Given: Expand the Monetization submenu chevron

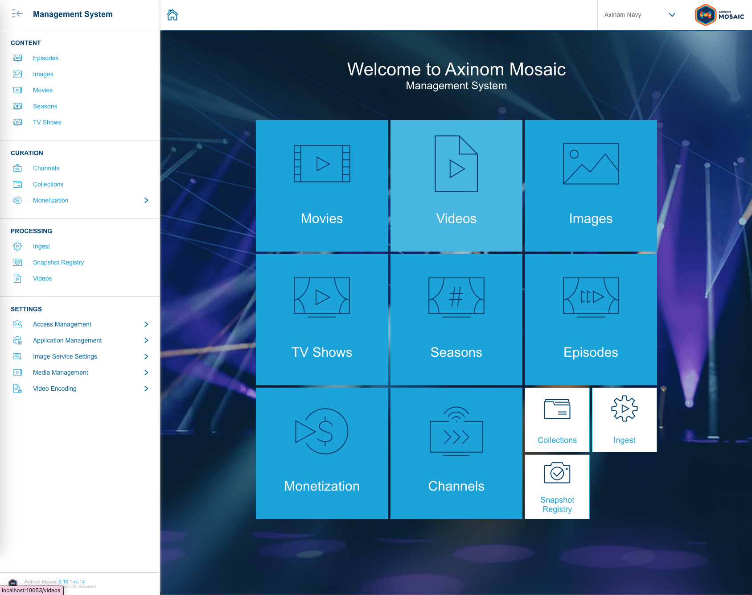Looking at the screenshot, I should (146, 200).
